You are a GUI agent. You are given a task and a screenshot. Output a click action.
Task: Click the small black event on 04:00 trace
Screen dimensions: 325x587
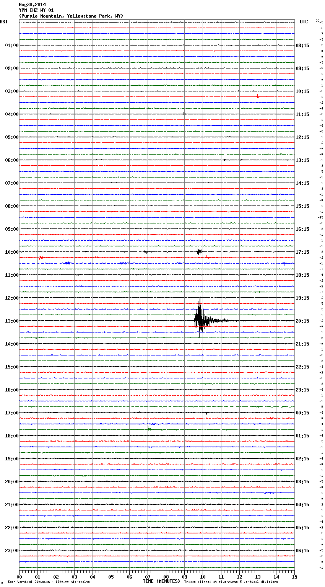click(184, 114)
